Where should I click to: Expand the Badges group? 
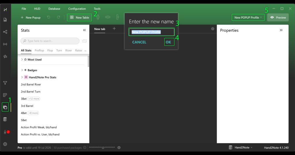(22, 70)
